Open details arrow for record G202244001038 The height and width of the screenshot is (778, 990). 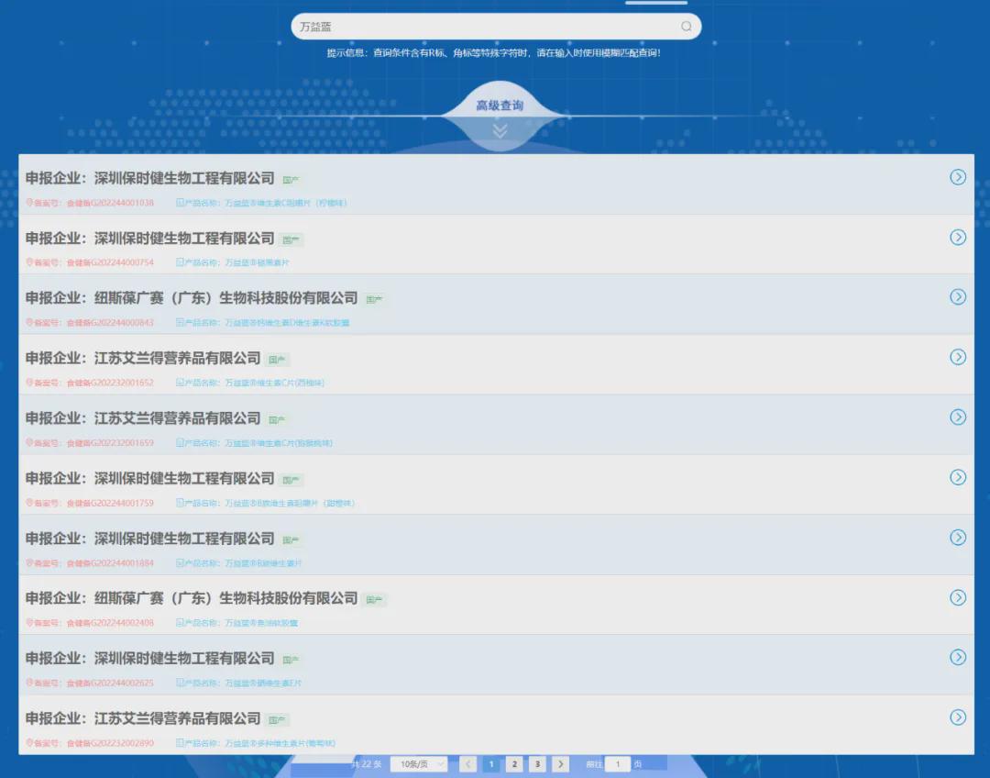pos(958,177)
